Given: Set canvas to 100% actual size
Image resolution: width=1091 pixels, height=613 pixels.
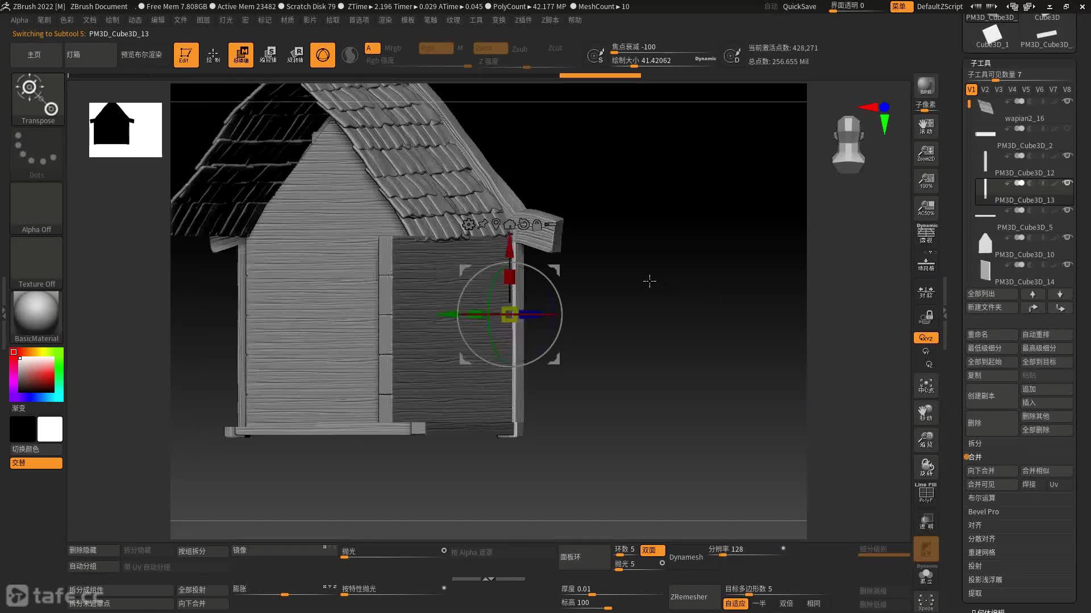Looking at the screenshot, I should [926, 180].
